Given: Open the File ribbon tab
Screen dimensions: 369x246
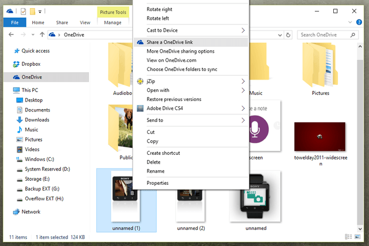Looking at the screenshot, I should [x=14, y=23].
